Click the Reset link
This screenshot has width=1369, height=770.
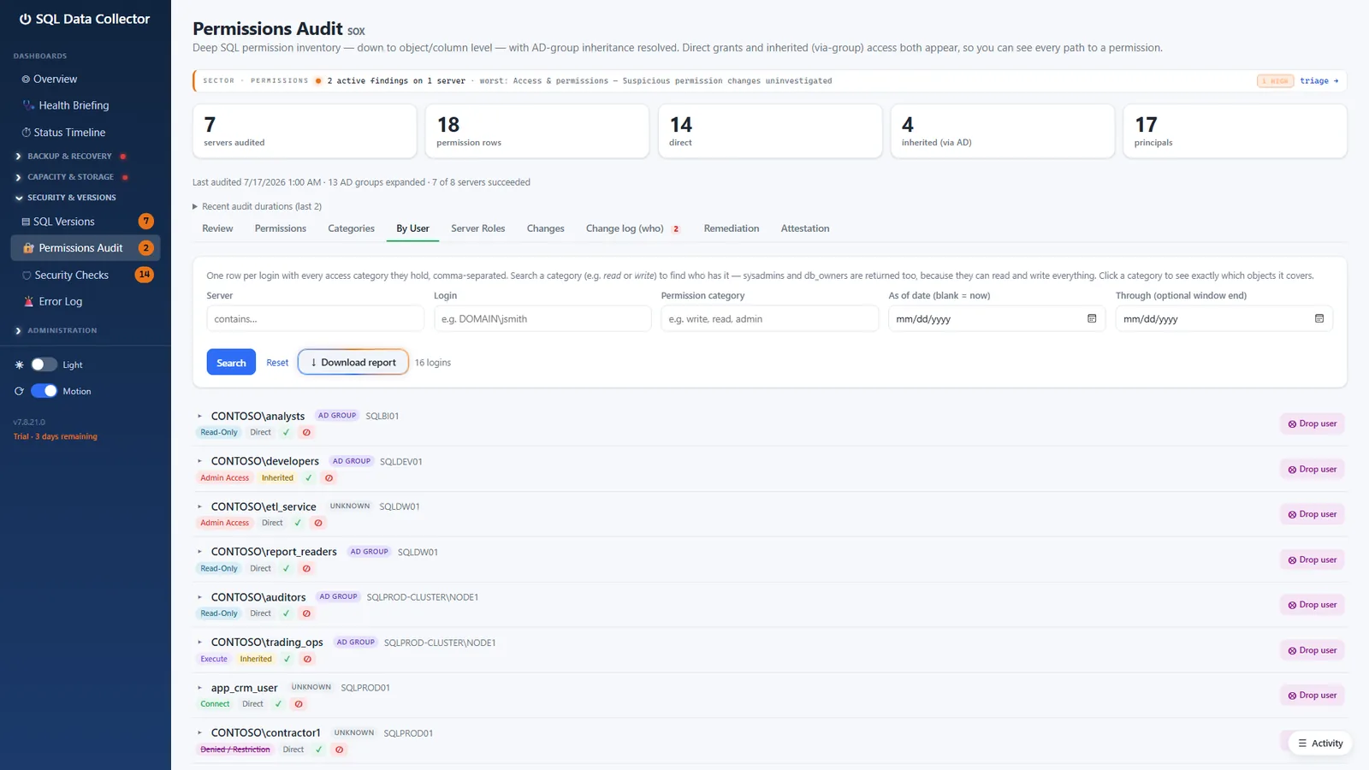click(277, 363)
